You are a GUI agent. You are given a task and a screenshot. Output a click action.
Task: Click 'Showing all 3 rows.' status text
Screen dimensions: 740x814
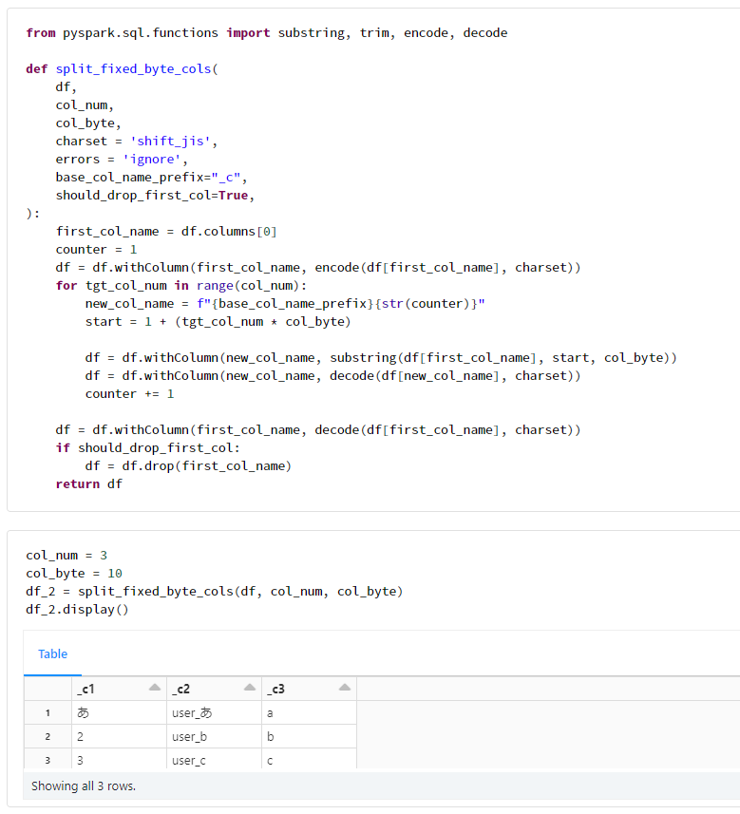83,786
